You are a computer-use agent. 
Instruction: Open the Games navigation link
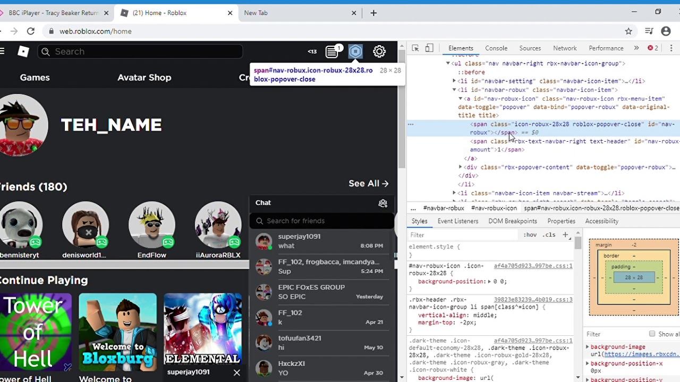click(35, 77)
